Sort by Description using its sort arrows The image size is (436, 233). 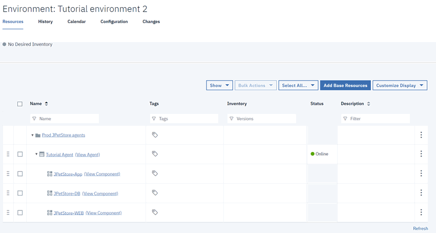coord(368,104)
